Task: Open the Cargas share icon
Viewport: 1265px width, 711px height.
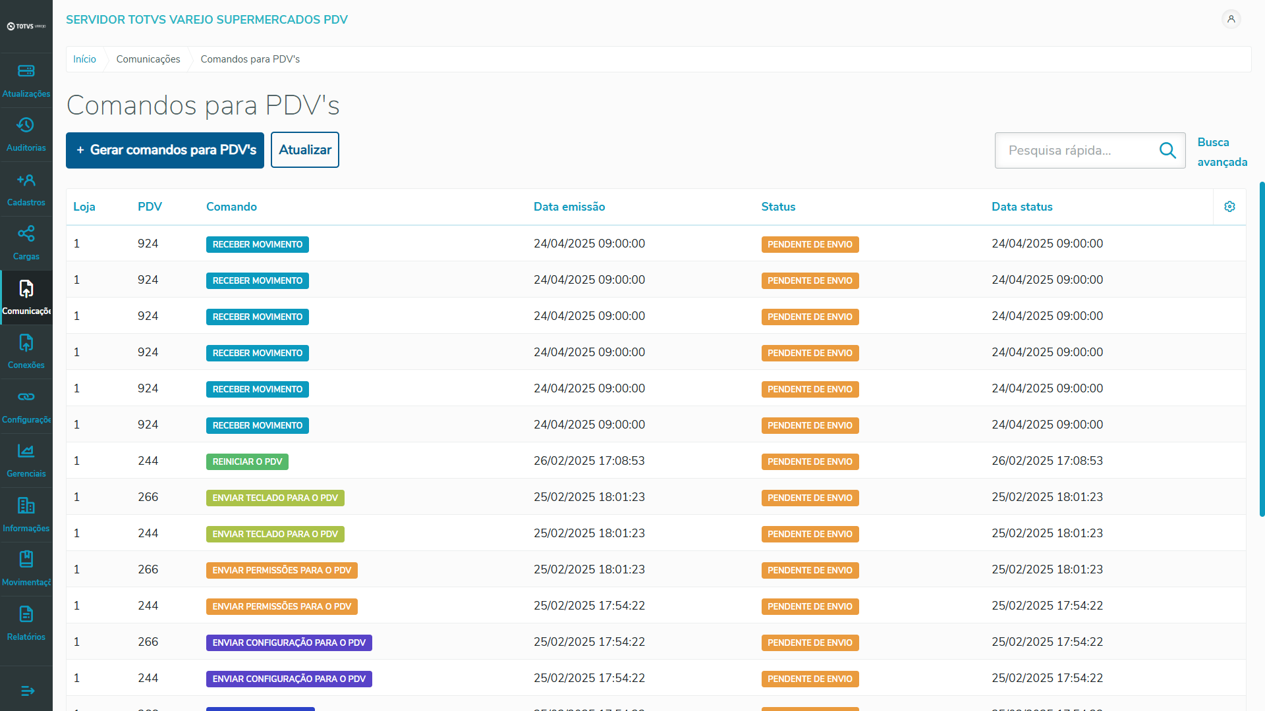Action: (26, 234)
